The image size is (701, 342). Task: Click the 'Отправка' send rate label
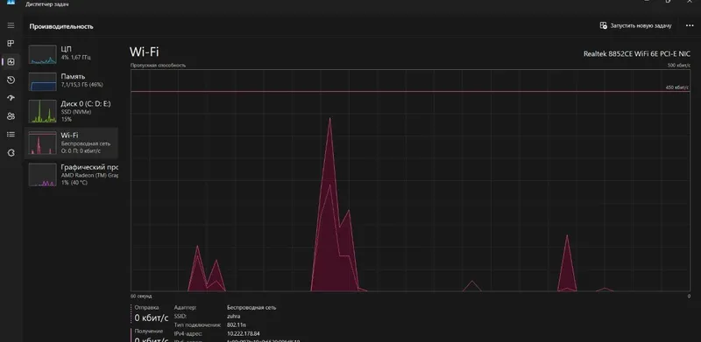tap(146, 308)
